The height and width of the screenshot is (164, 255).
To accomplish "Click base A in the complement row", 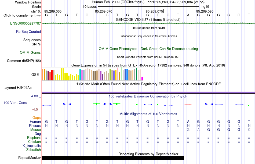I will point(188,15).
